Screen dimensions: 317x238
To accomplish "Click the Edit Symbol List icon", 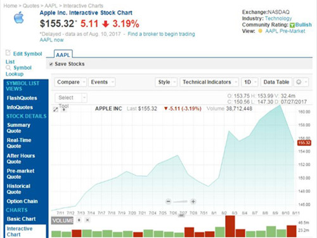I will 8,53.
